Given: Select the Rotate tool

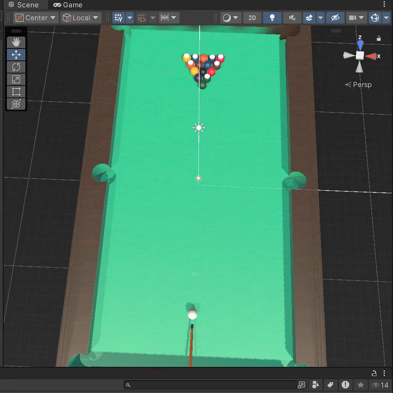Looking at the screenshot, I should [16, 67].
